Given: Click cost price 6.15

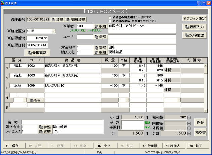Looking at the screenshot, I should [138, 80].
